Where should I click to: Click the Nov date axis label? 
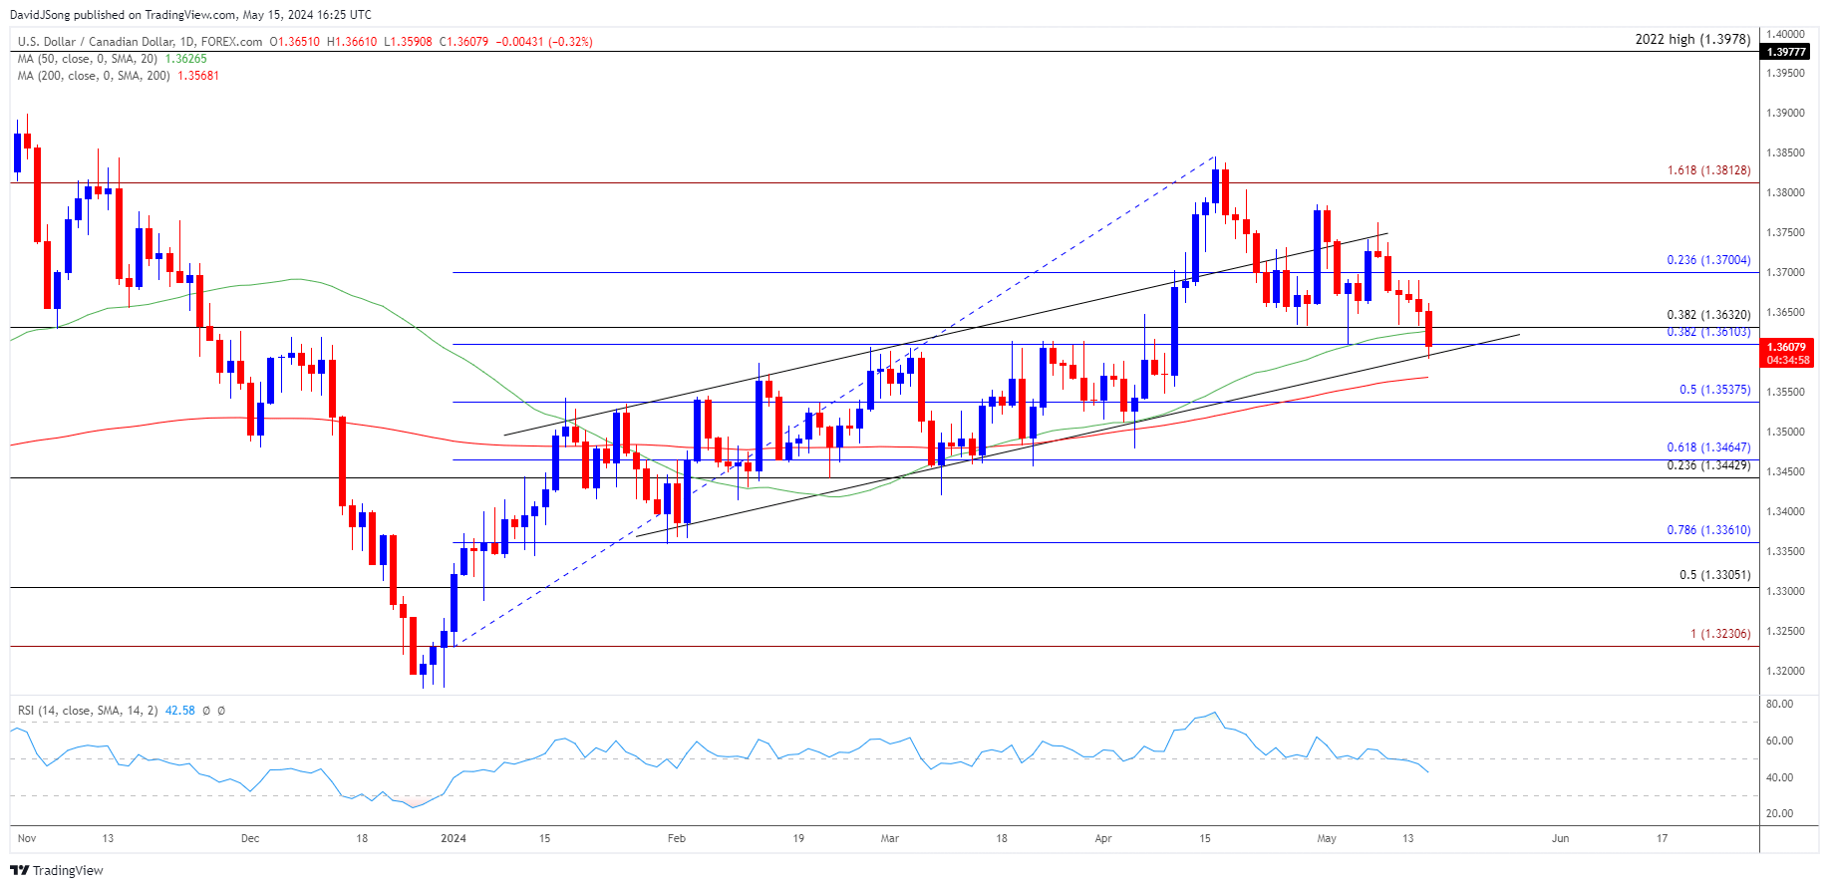(x=27, y=839)
